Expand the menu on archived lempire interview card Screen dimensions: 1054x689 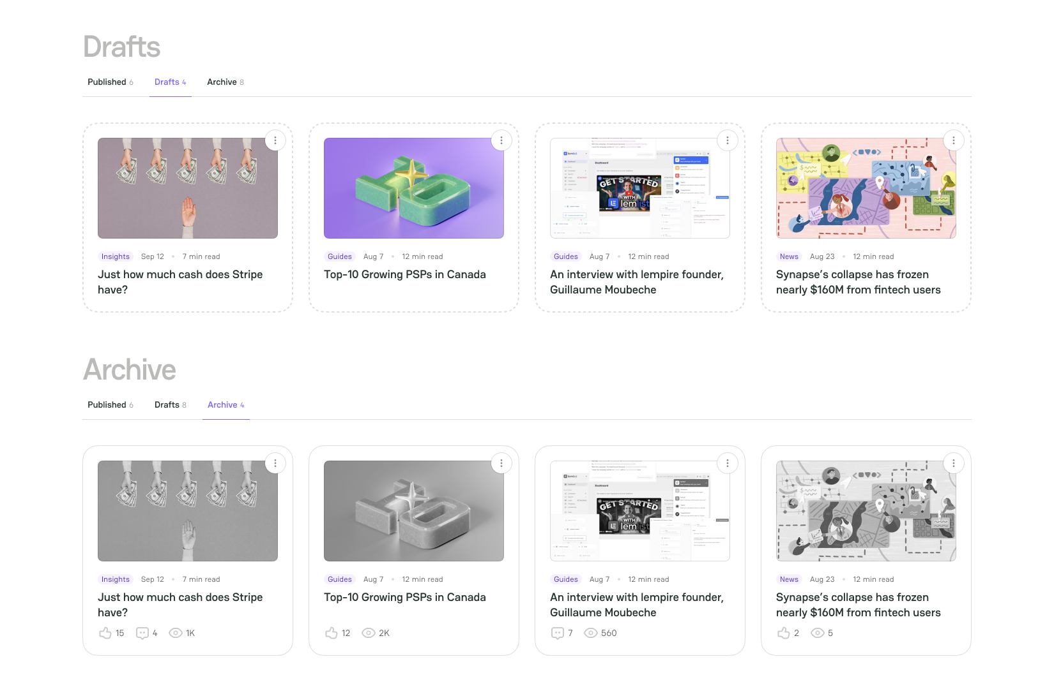(x=728, y=463)
